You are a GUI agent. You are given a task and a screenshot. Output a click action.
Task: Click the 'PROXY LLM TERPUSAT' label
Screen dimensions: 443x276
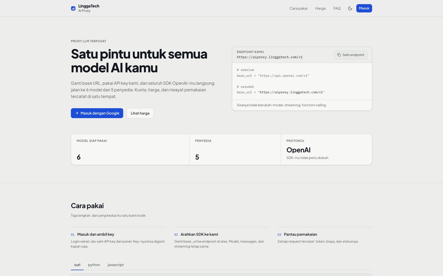tap(88, 41)
